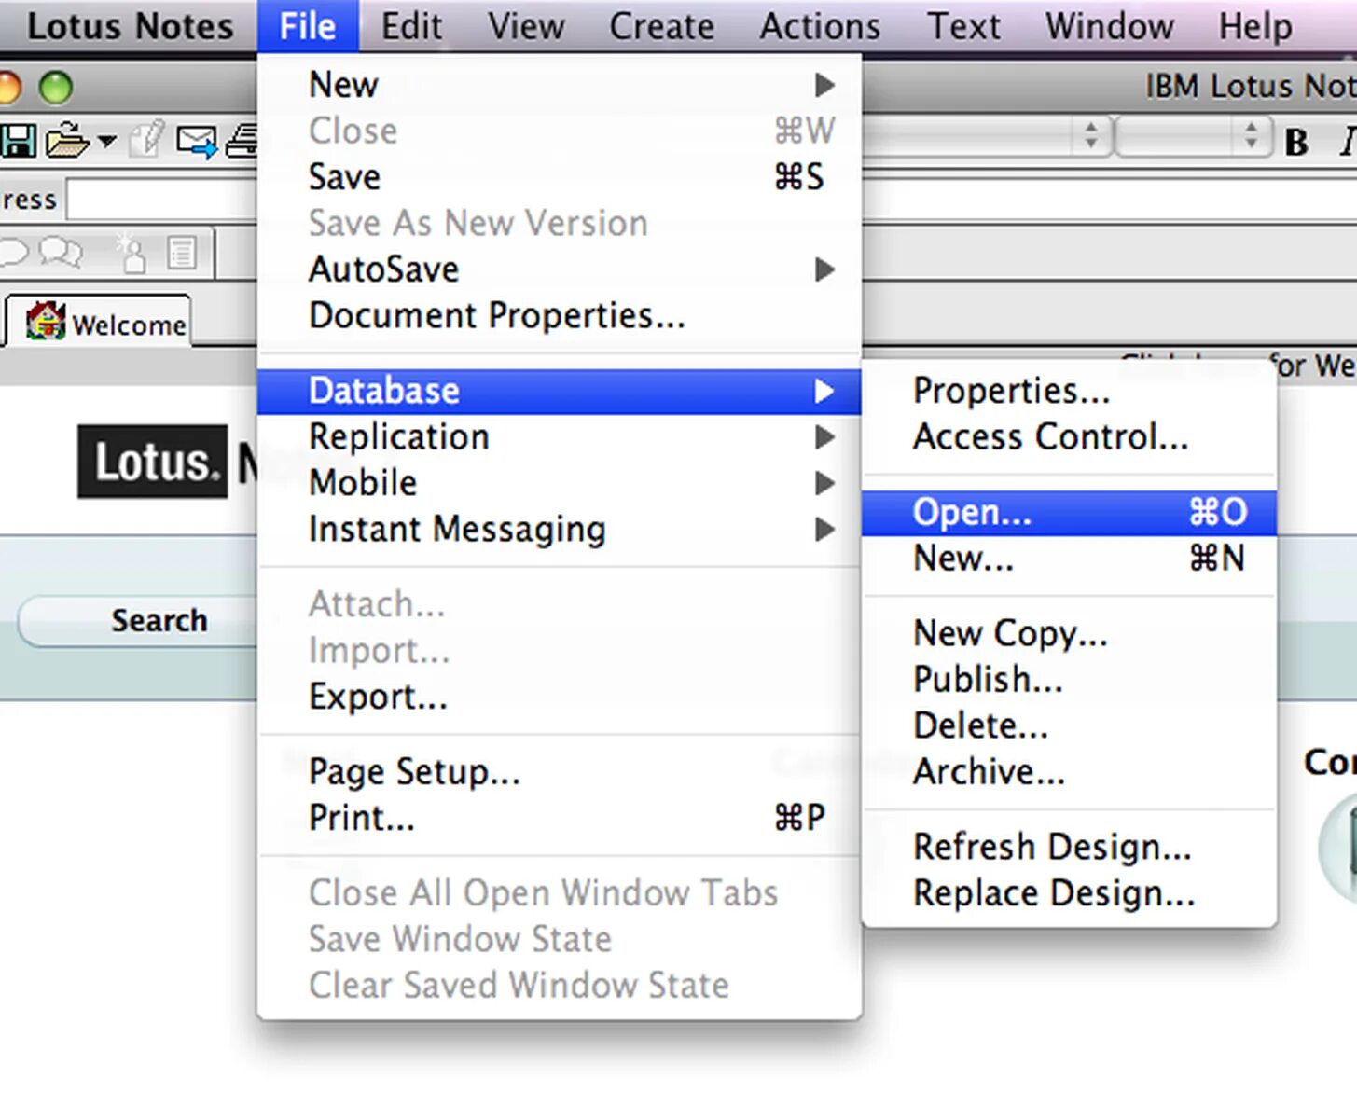Open the View menu
1357x1119 pixels.
526,26
